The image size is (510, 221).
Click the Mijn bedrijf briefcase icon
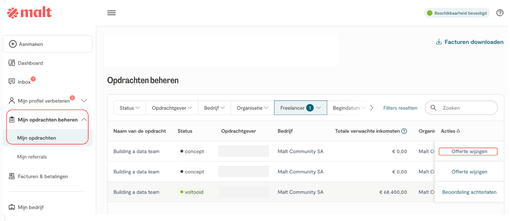[x=12, y=207]
